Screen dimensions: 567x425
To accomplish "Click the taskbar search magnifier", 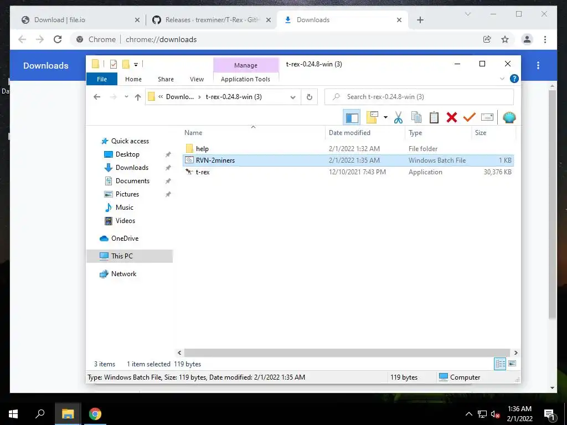I will click(x=40, y=413).
